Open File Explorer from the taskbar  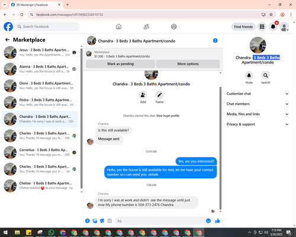point(17,232)
